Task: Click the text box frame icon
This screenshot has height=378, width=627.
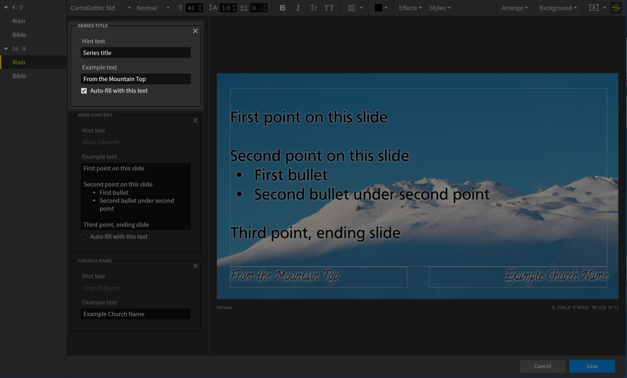Action: pos(594,8)
